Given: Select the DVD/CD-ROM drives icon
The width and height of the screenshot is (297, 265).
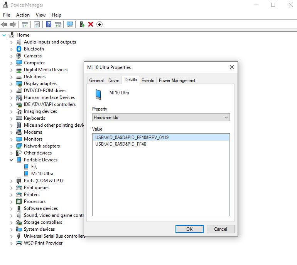Looking at the screenshot, I should click(19, 91).
